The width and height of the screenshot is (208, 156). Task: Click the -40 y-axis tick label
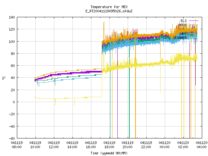coord(12,126)
